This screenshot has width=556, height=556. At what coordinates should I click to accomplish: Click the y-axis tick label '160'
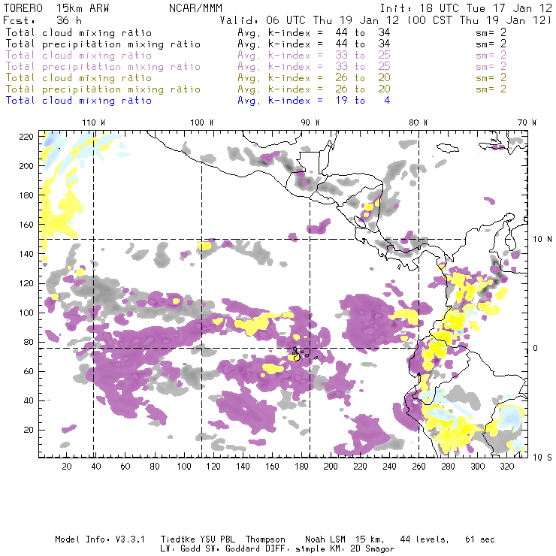(x=26, y=225)
